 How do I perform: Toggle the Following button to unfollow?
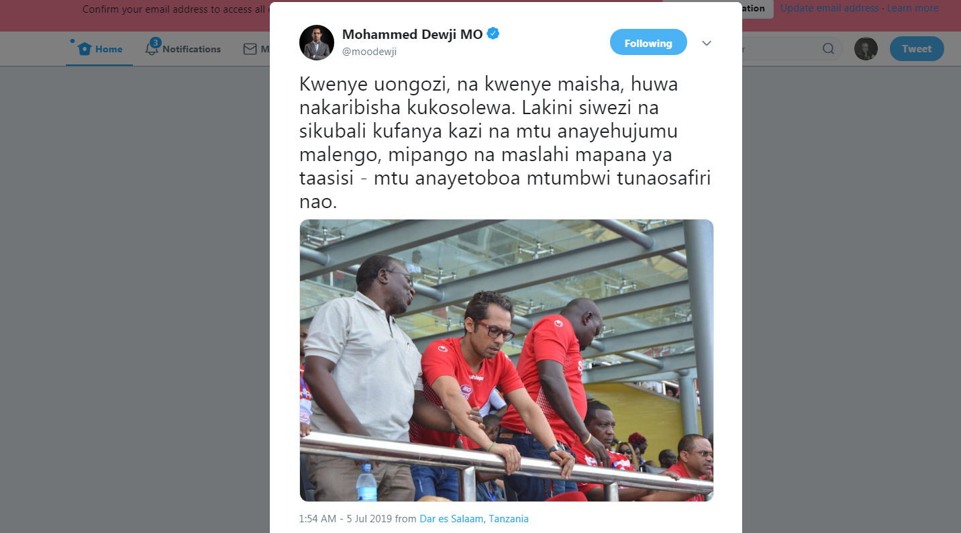[x=648, y=43]
